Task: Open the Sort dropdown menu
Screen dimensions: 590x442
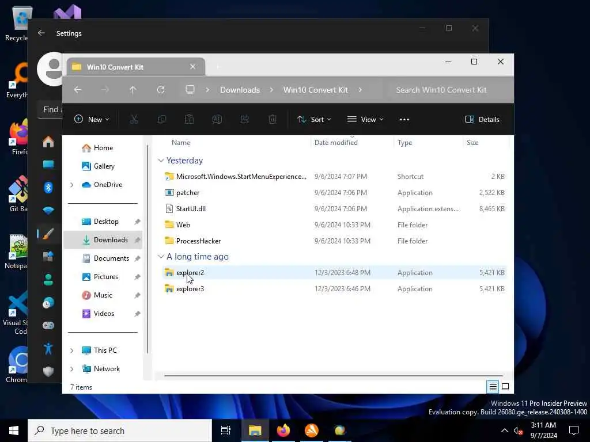Action: [314, 120]
